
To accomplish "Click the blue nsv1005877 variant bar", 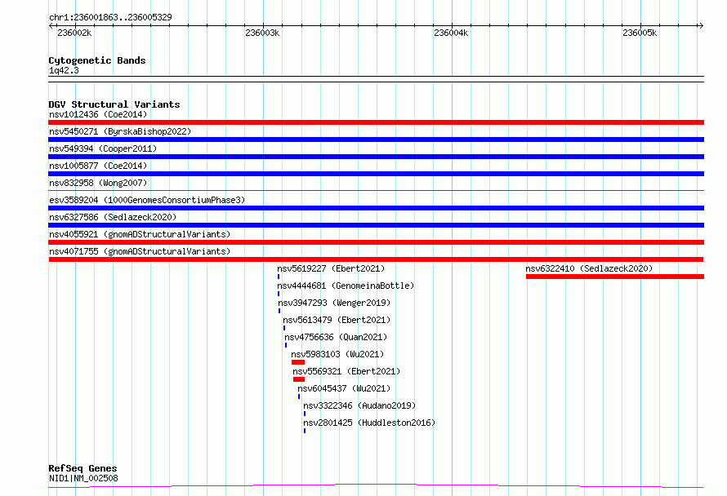I will [x=376, y=174].
